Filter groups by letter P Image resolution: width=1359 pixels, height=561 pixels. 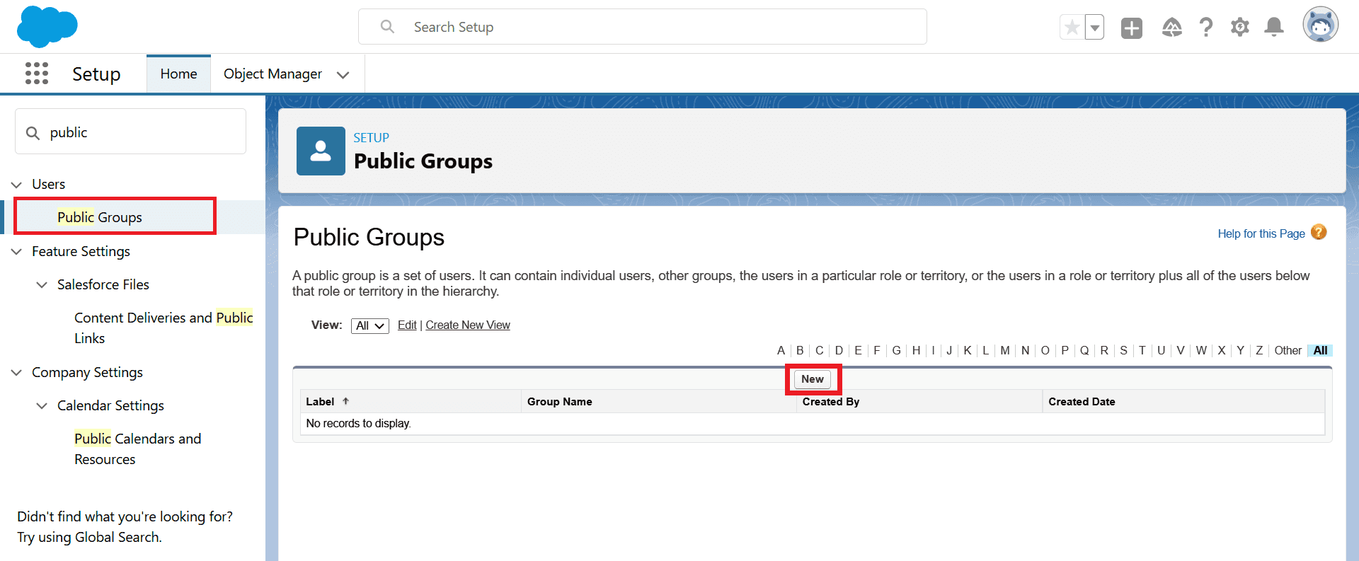[1065, 351]
